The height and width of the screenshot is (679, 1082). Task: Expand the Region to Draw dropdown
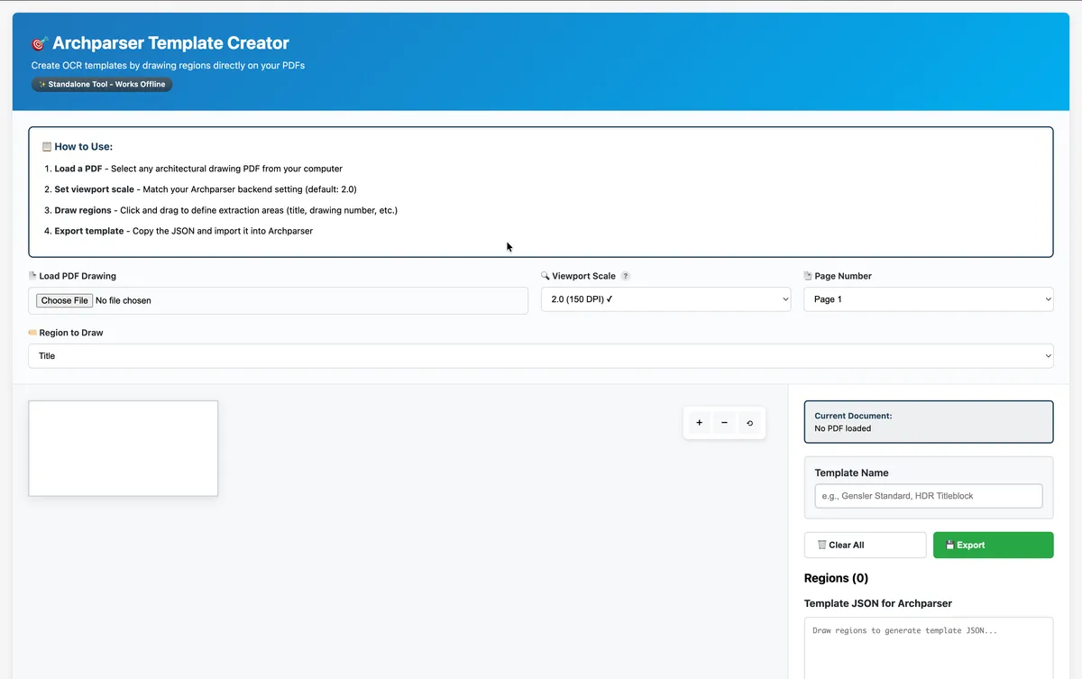[541, 355]
